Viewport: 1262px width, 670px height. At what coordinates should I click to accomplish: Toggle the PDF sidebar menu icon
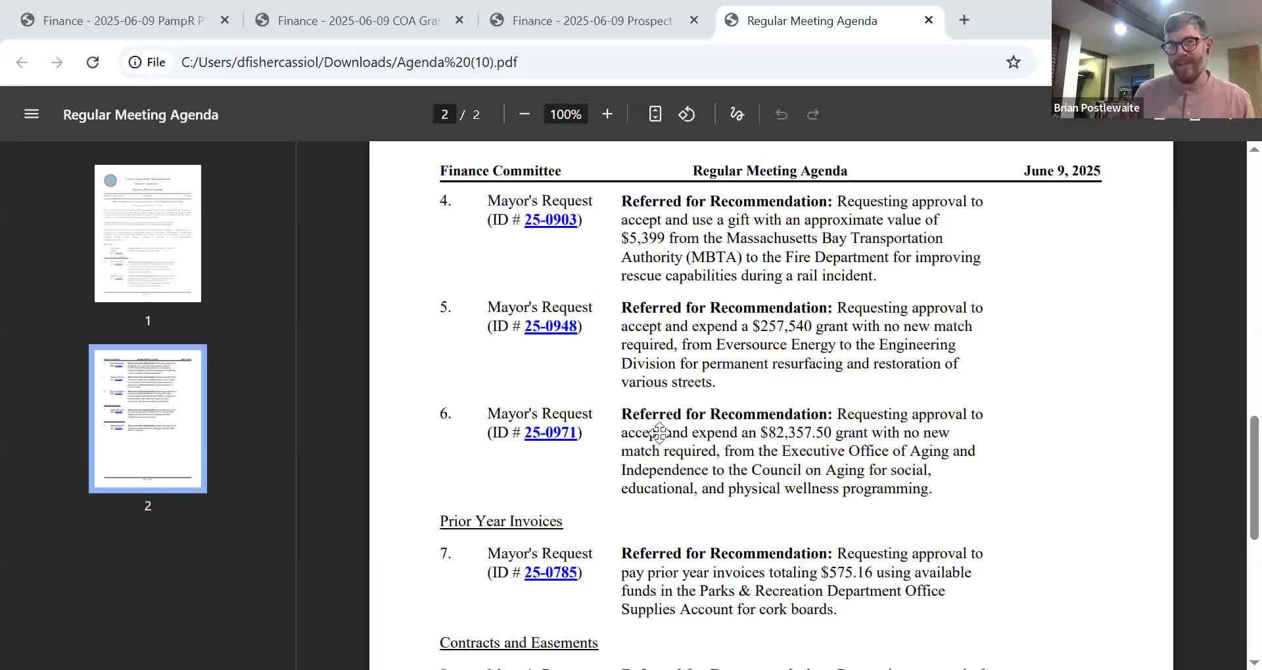click(x=32, y=114)
